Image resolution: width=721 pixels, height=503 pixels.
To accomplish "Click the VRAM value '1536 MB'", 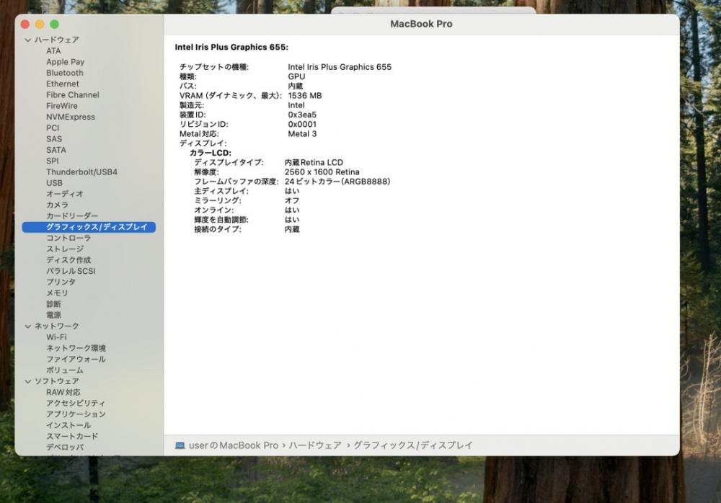I will (x=305, y=96).
